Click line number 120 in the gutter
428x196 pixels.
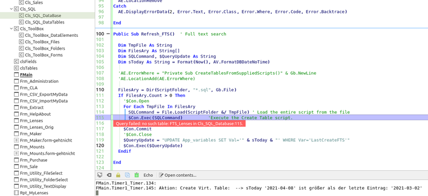(100, 146)
